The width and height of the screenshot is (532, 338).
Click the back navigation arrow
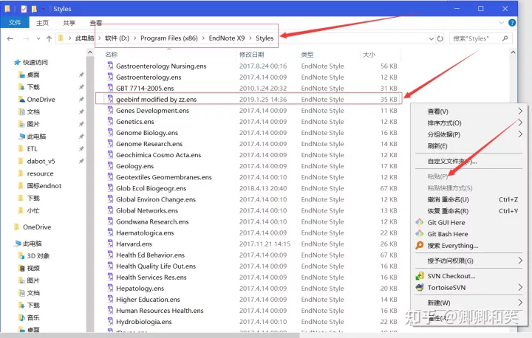pyautogui.click(x=10, y=38)
